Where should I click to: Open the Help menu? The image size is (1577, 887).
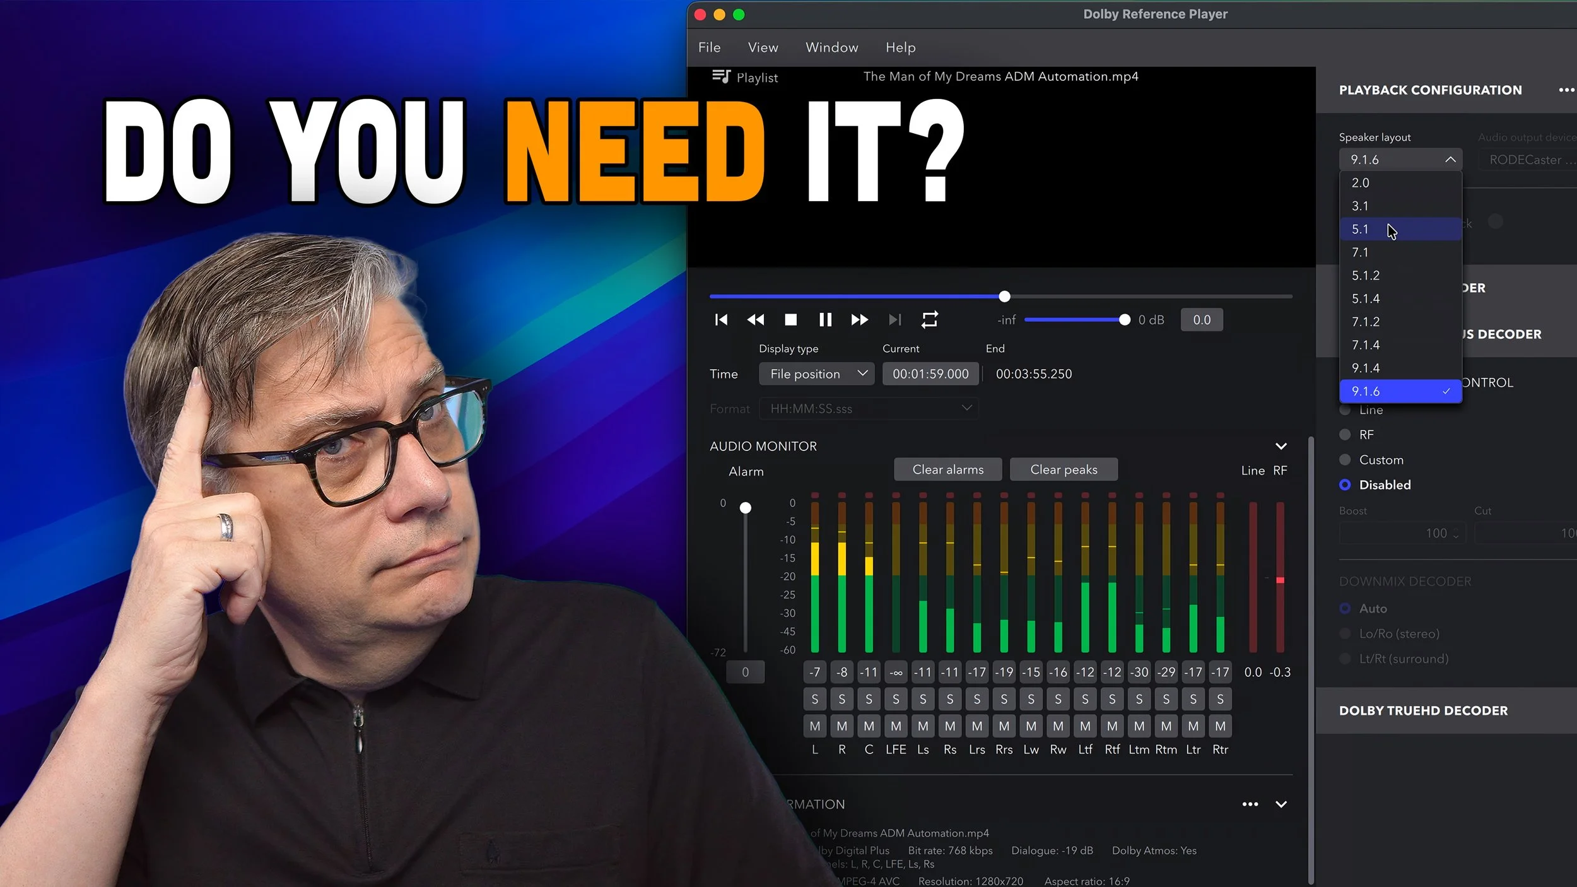[x=900, y=47]
